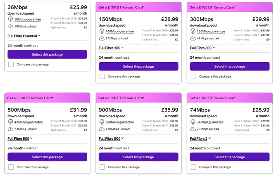Click £150 BT Reward Card banner

pyautogui.click(x=138, y=98)
